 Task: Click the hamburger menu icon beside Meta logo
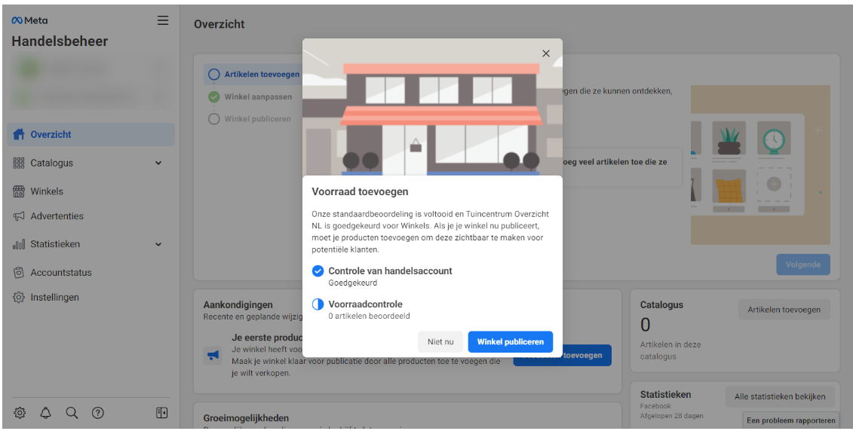162,21
